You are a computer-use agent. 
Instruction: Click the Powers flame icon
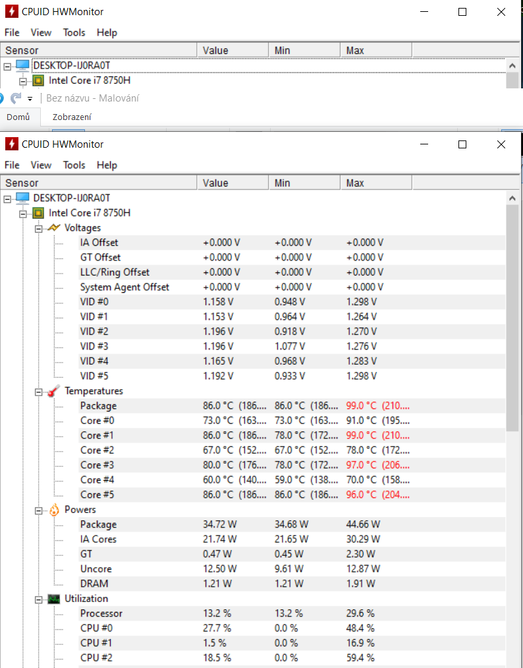pyautogui.click(x=54, y=510)
